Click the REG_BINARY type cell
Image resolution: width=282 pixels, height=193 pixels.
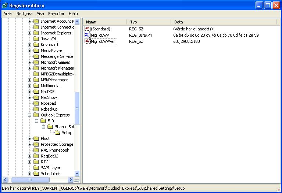[141, 35]
